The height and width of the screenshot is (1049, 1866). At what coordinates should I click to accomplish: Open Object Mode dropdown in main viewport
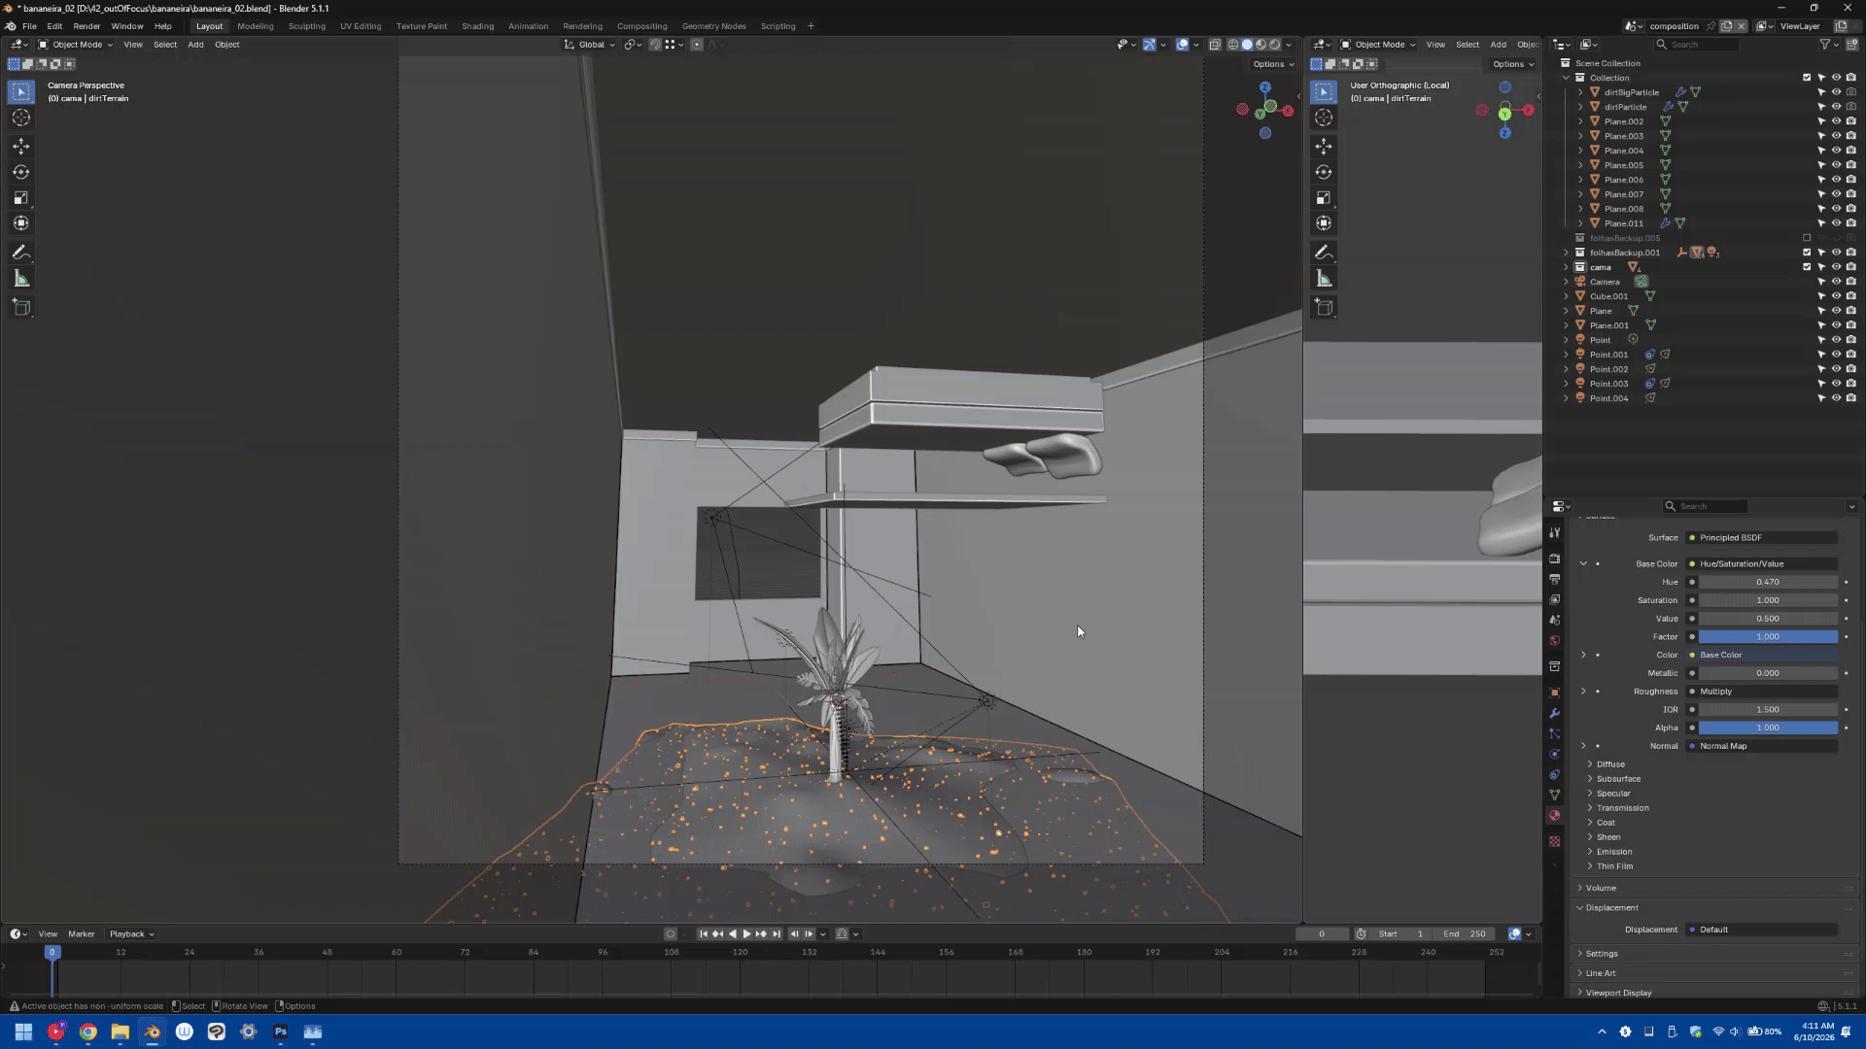point(76,45)
